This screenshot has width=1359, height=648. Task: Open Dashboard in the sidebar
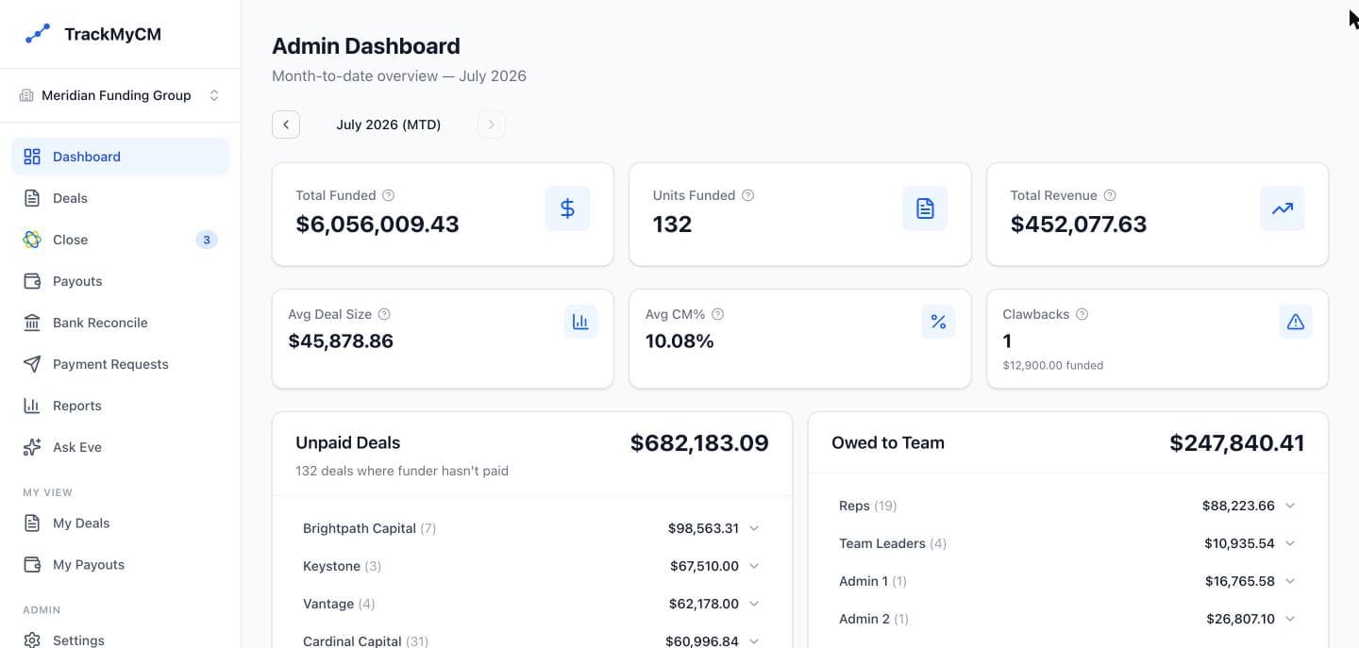coord(120,157)
